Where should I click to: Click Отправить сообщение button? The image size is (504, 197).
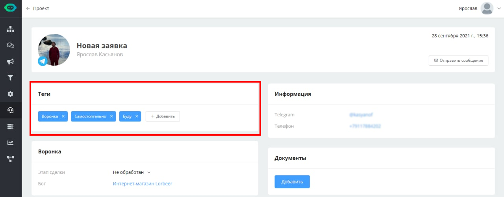point(458,61)
